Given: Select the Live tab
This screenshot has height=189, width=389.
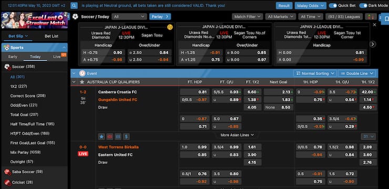Looking at the screenshot, I should coord(57,57).
